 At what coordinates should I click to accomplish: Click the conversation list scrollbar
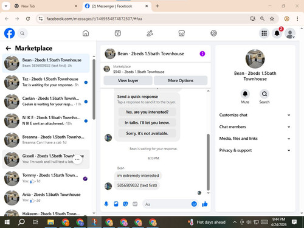(x=94, y=89)
